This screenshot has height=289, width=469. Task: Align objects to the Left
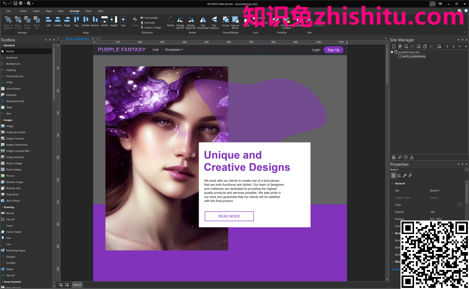pos(48,21)
